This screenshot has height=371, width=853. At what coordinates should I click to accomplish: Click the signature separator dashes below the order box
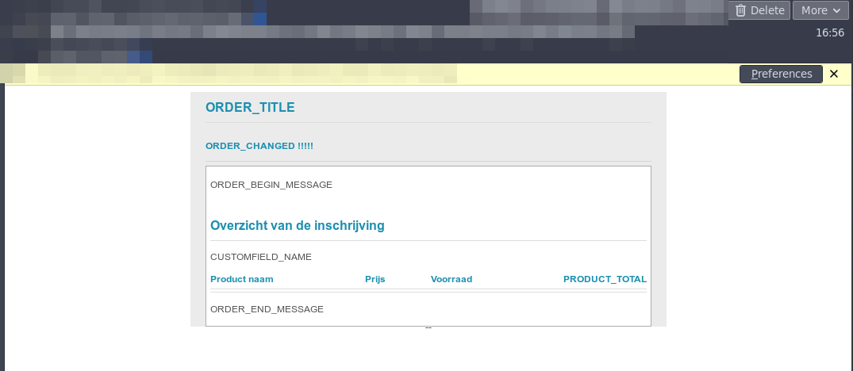click(x=428, y=327)
